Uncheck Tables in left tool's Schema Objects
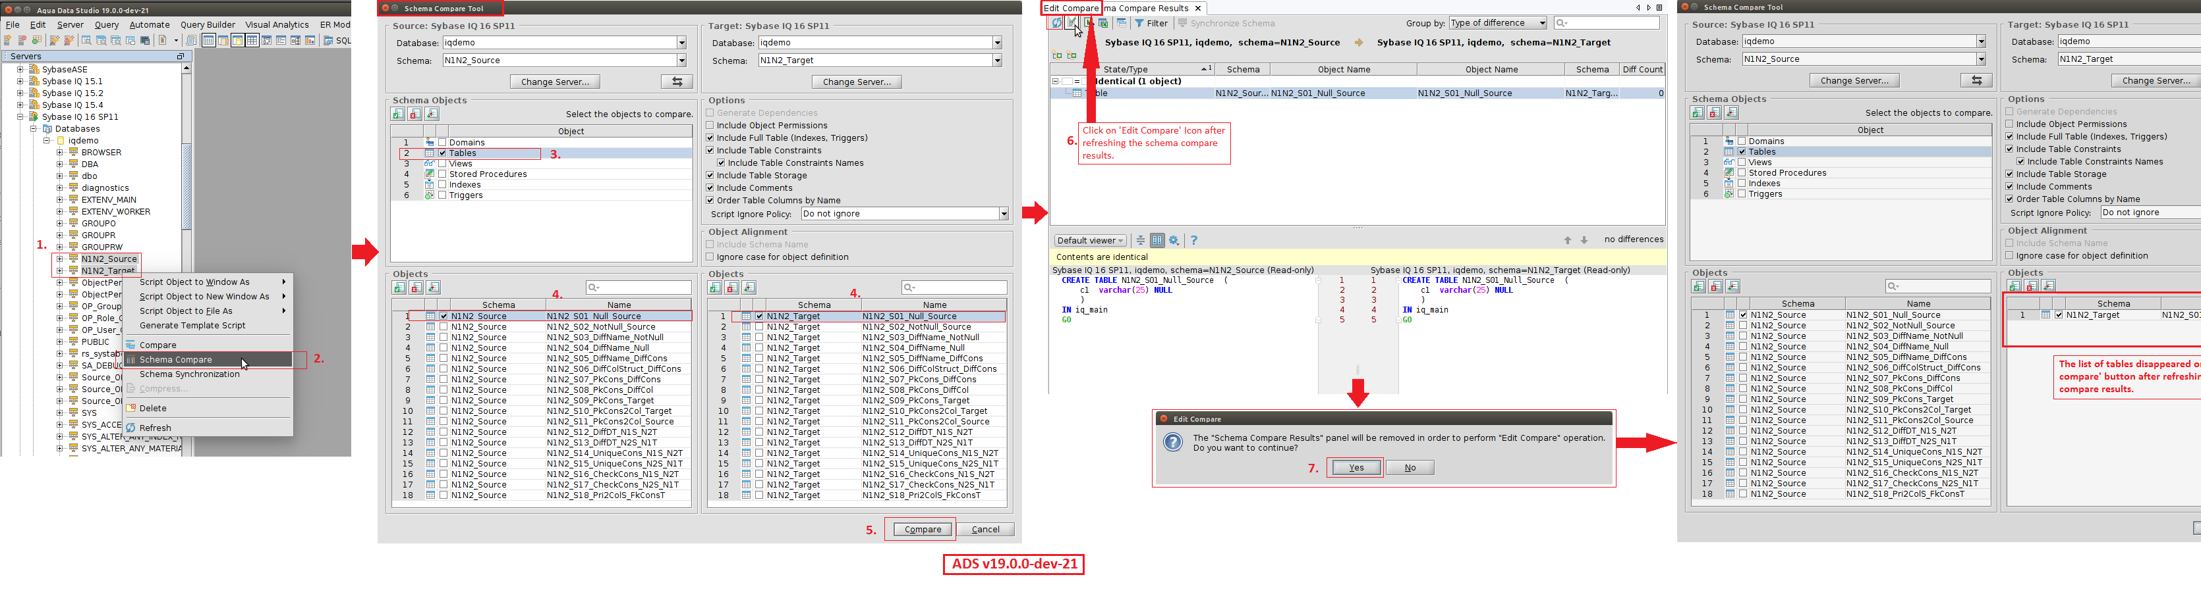 tap(443, 153)
